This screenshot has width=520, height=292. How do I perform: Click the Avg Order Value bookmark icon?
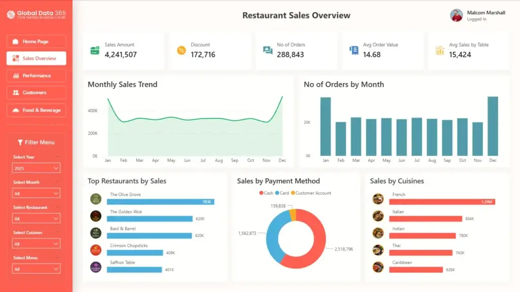tap(353, 49)
